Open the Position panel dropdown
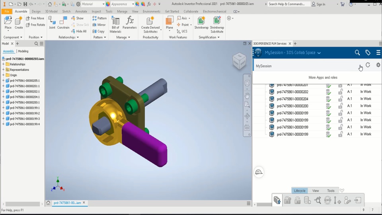The image size is (382, 215). [35, 37]
